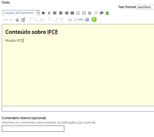The height and width of the screenshot is (137, 154).
Task: Toggle bold formatting
Action: tap(43, 13)
